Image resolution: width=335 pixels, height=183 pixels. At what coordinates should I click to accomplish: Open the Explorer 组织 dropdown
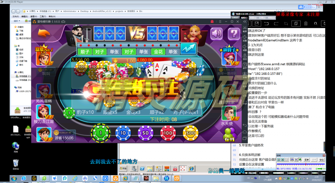pyautogui.click(x=17, y=21)
